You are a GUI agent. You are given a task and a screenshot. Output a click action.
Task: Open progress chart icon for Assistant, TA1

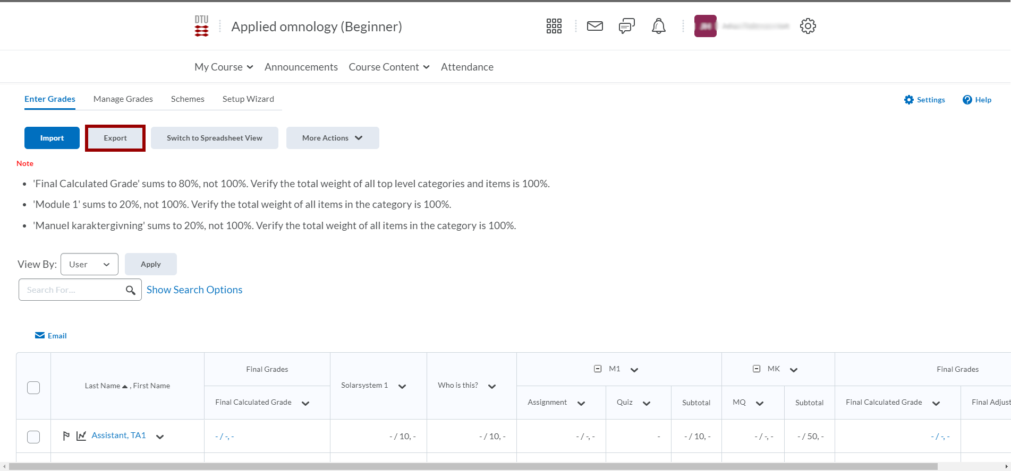click(81, 436)
